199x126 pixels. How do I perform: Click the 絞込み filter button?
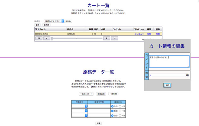(x=68, y=21)
